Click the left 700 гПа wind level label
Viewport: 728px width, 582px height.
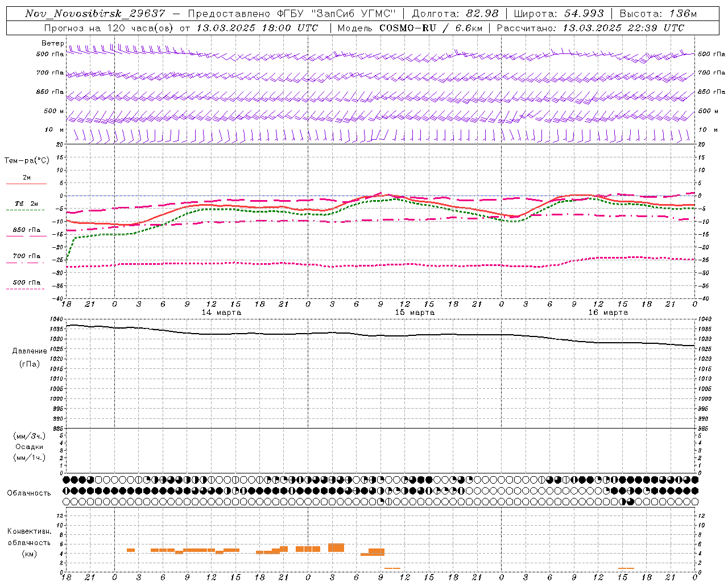(50, 73)
